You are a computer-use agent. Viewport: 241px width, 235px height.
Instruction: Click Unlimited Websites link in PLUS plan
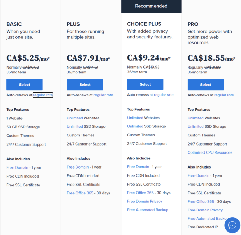(75, 118)
